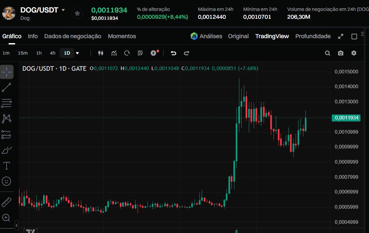Click the 24h volume value 206,30M

coord(299,17)
